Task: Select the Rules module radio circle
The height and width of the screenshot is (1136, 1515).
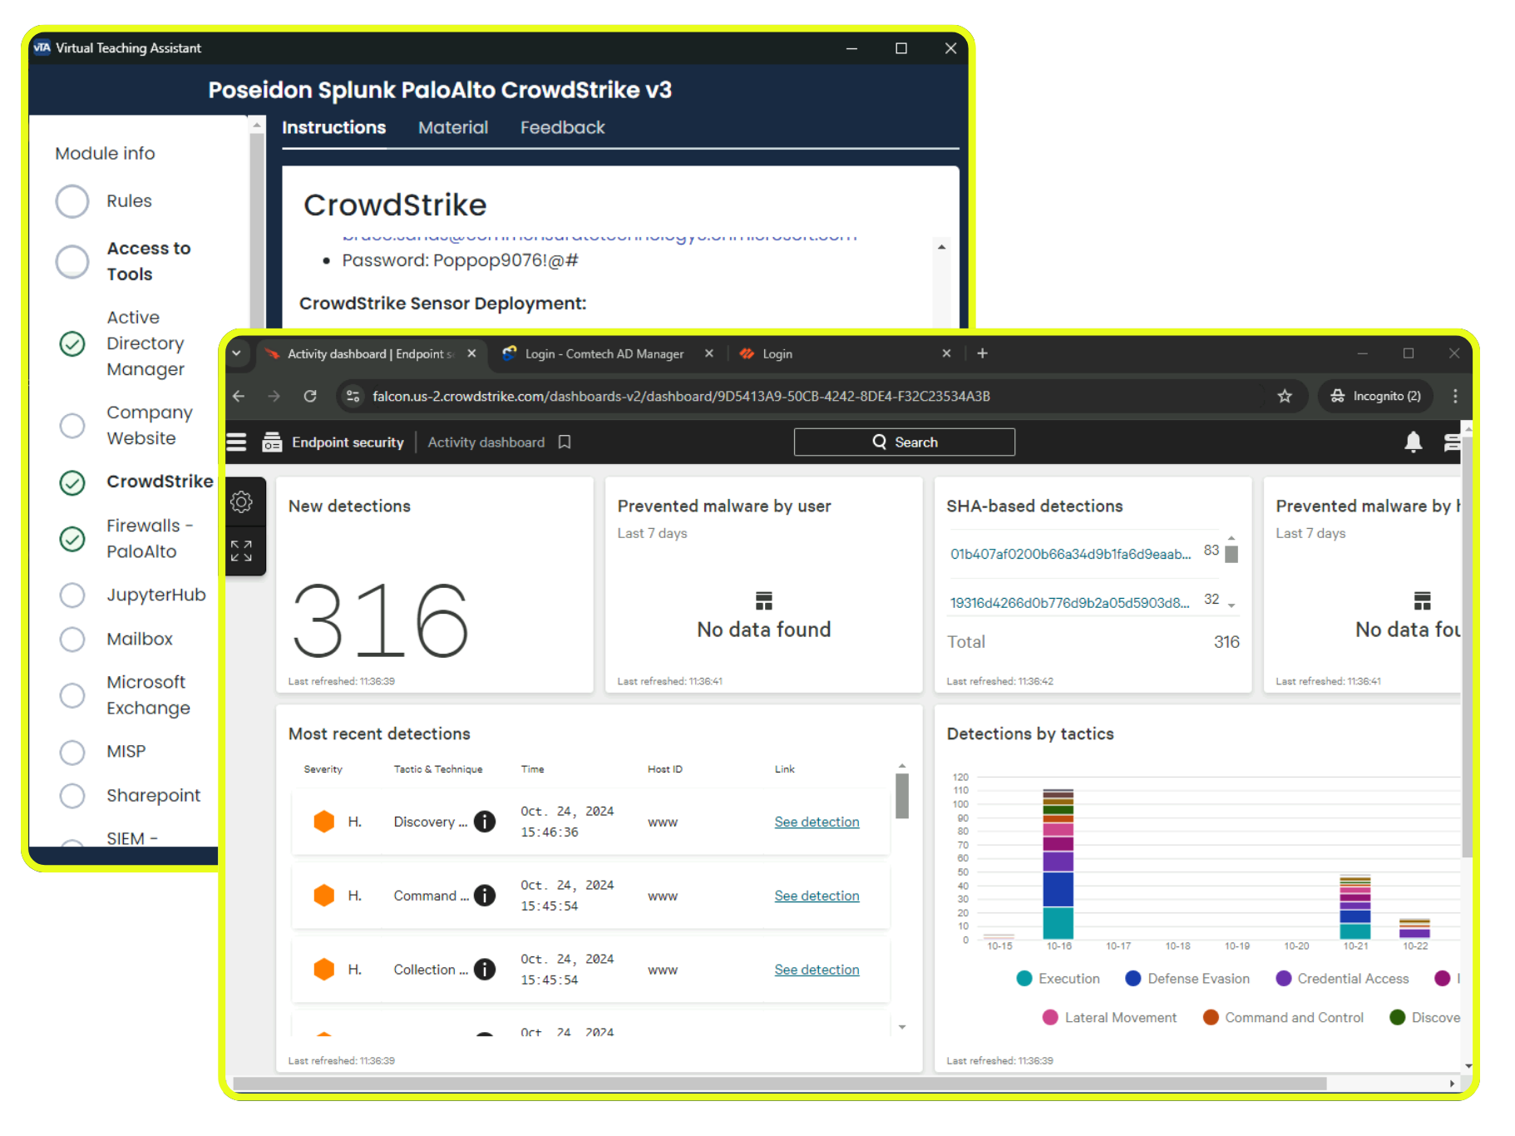Action: pos(72,201)
